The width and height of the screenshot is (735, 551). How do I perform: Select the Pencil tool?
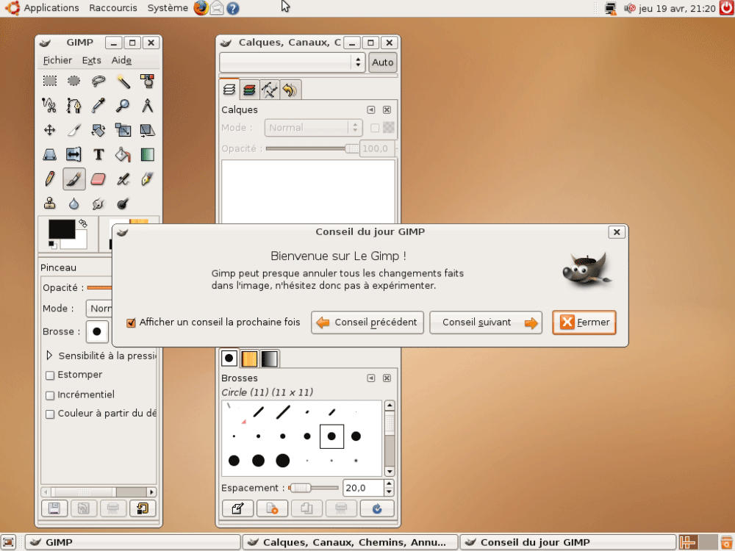(x=50, y=179)
